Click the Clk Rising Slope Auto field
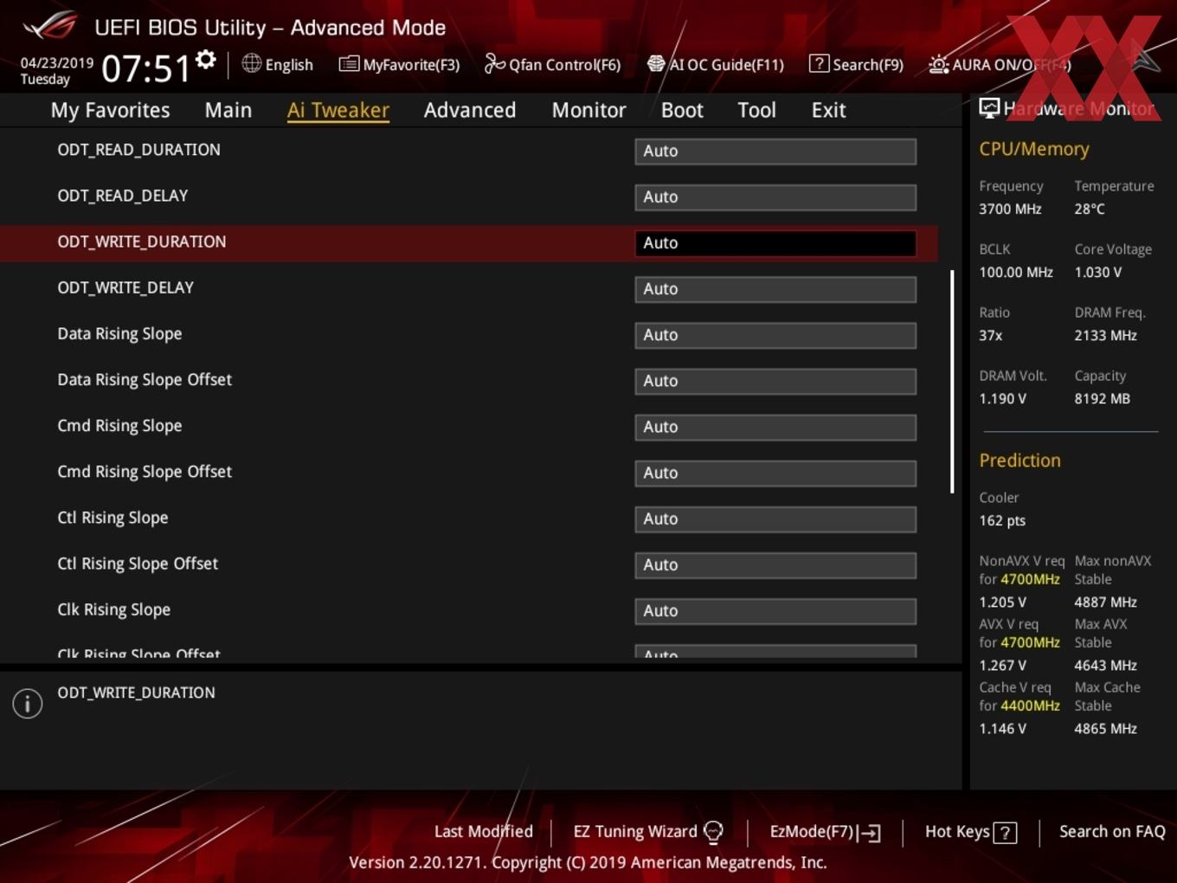The height and width of the screenshot is (883, 1177). pos(775,609)
